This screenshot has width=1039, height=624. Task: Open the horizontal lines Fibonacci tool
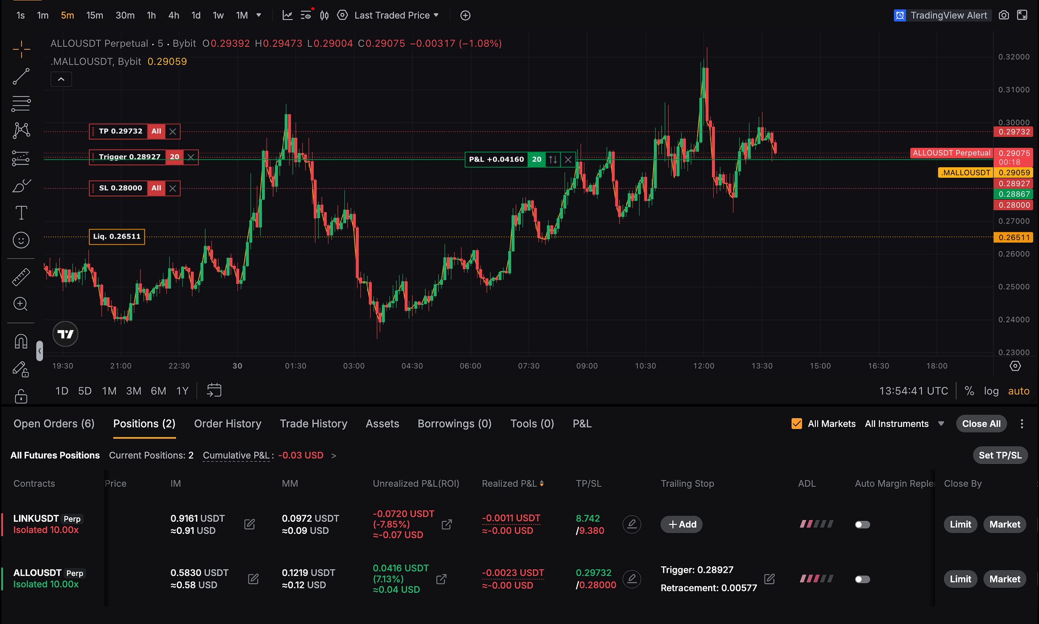tap(21, 104)
